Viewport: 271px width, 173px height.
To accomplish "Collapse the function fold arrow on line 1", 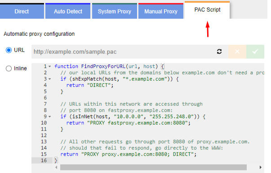I will click(x=50, y=66).
